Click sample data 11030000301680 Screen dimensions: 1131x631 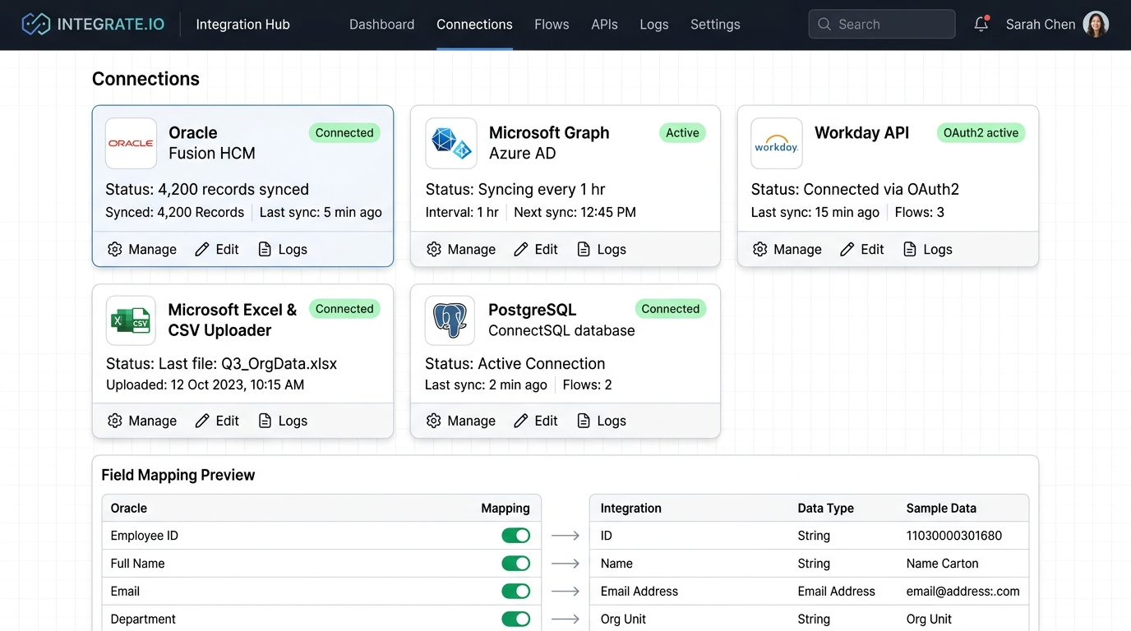(x=954, y=536)
